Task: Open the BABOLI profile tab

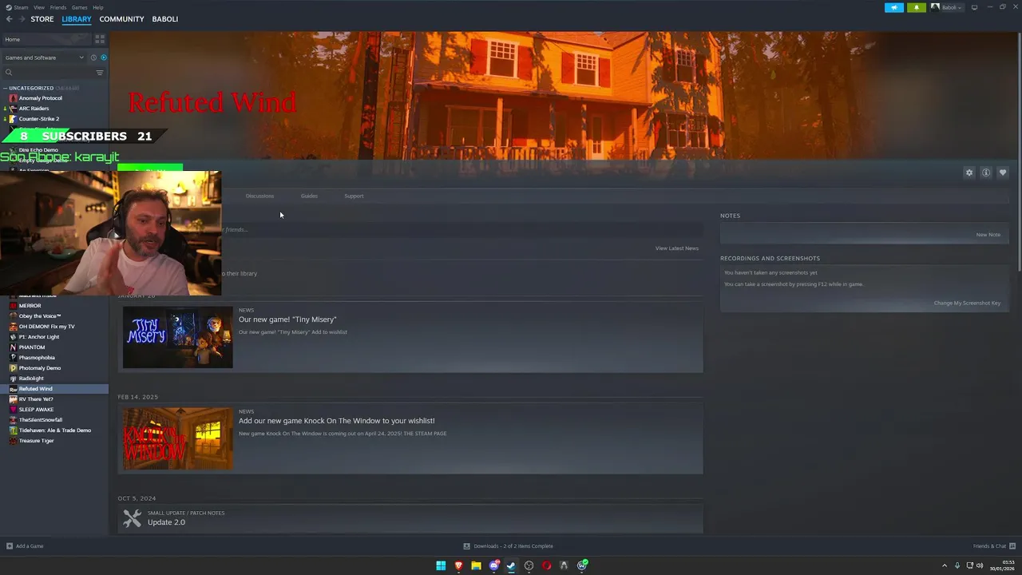Action: click(x=165, y=19)
